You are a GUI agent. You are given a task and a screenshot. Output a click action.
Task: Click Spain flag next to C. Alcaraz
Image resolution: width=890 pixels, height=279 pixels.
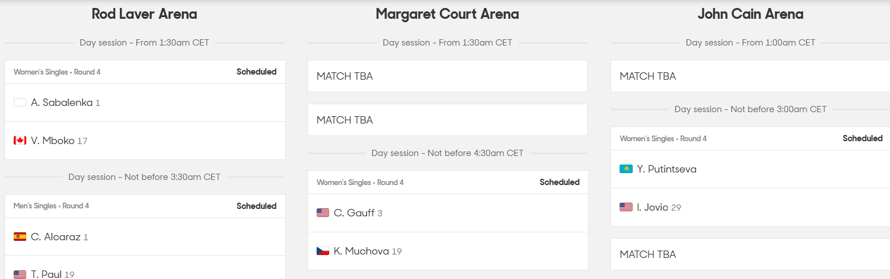pyautogui.click(x=20, y=237)
